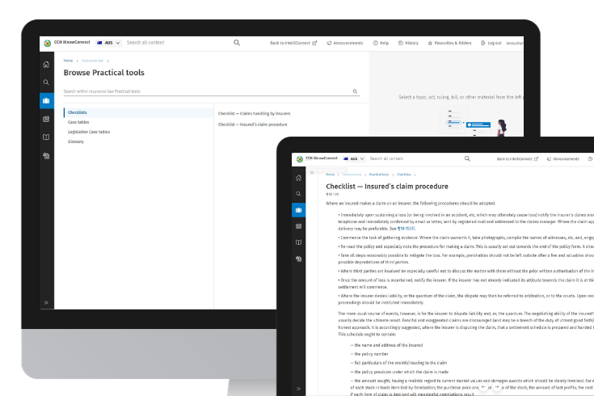The height and width of the screenshot is (396, 594).
Task: Expand the sidebar with bottom double chevron
Action: pyautogui.click(x=46, y=302)
